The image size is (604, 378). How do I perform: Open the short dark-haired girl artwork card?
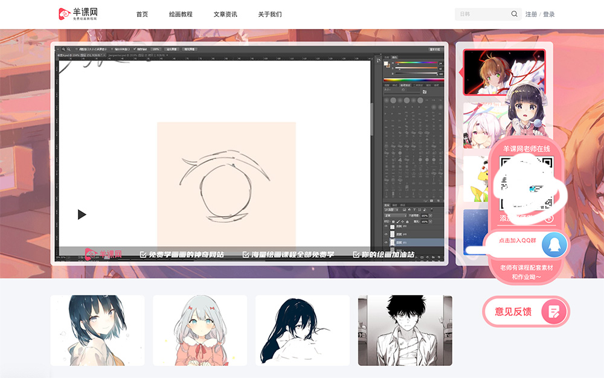pyautogui.click(x=97, y=330)
